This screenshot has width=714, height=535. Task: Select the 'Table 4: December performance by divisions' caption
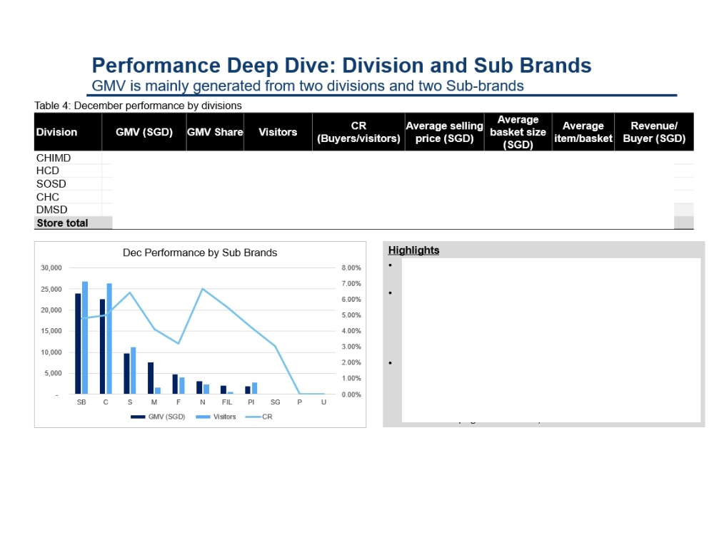[x=138, y=106]
